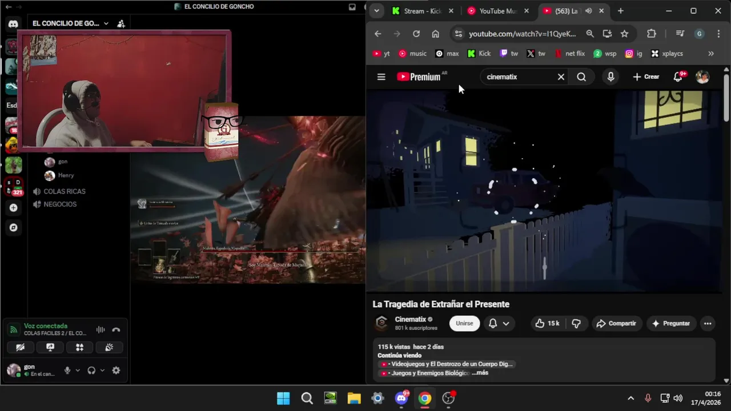Switch to the YouTube Music tab
This screenshot has height=411, width=731.
498,11
